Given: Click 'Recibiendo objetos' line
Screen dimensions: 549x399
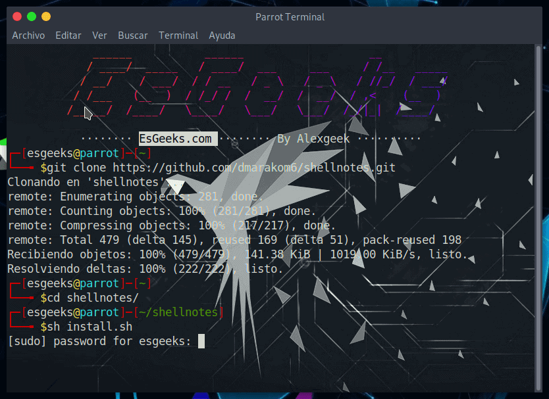Looking at the screenshot, I should point(238,254).
